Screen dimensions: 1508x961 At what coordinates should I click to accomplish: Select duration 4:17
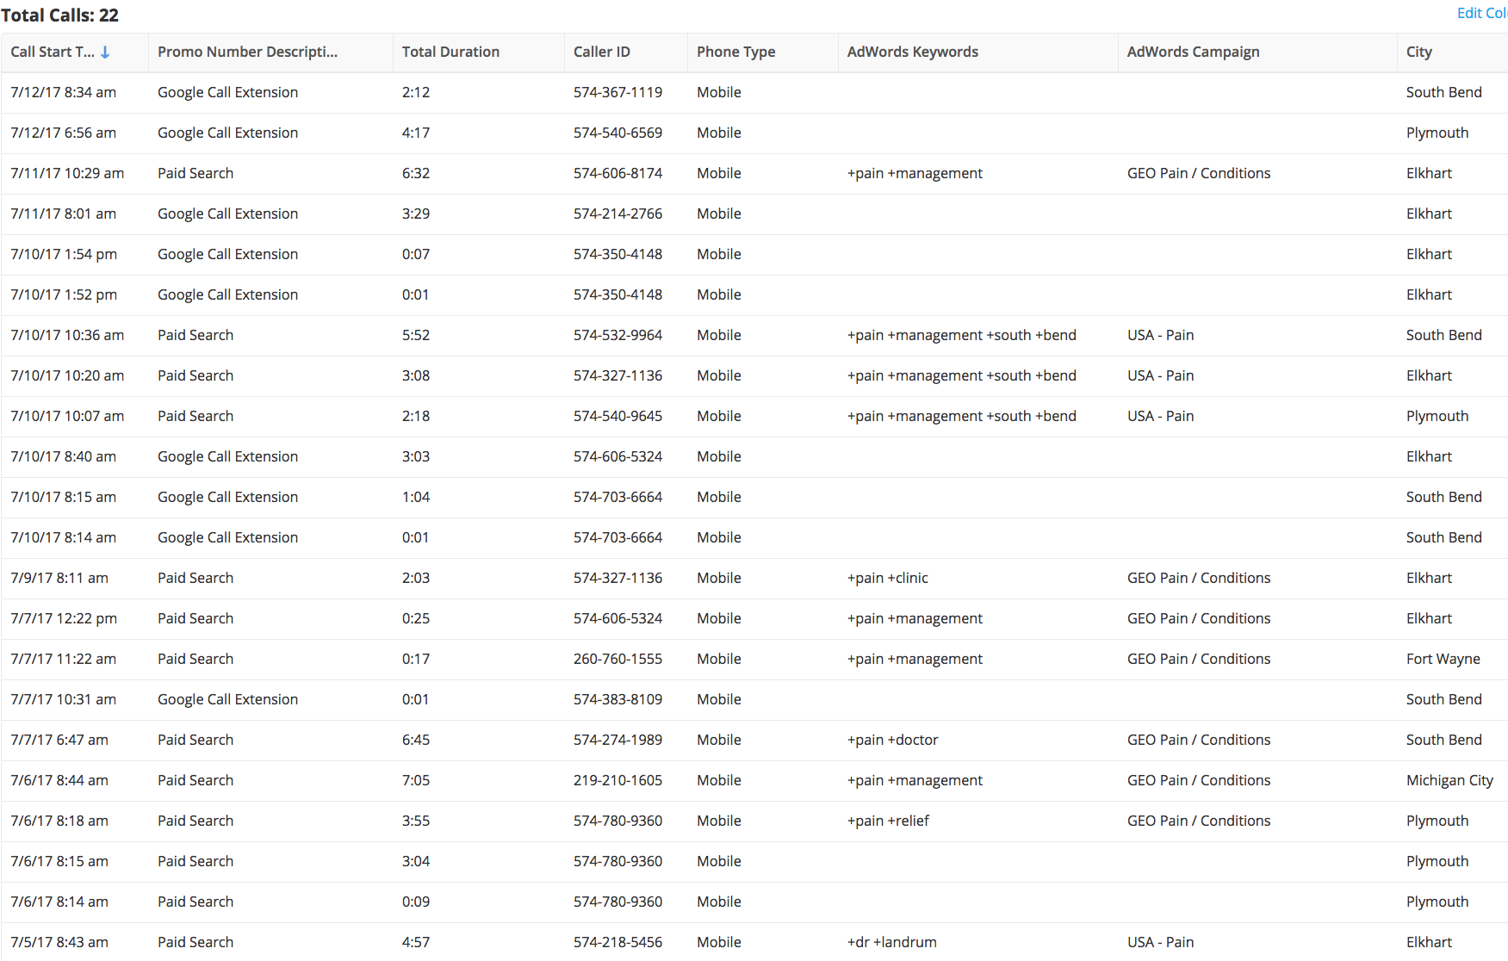[416, 133]
